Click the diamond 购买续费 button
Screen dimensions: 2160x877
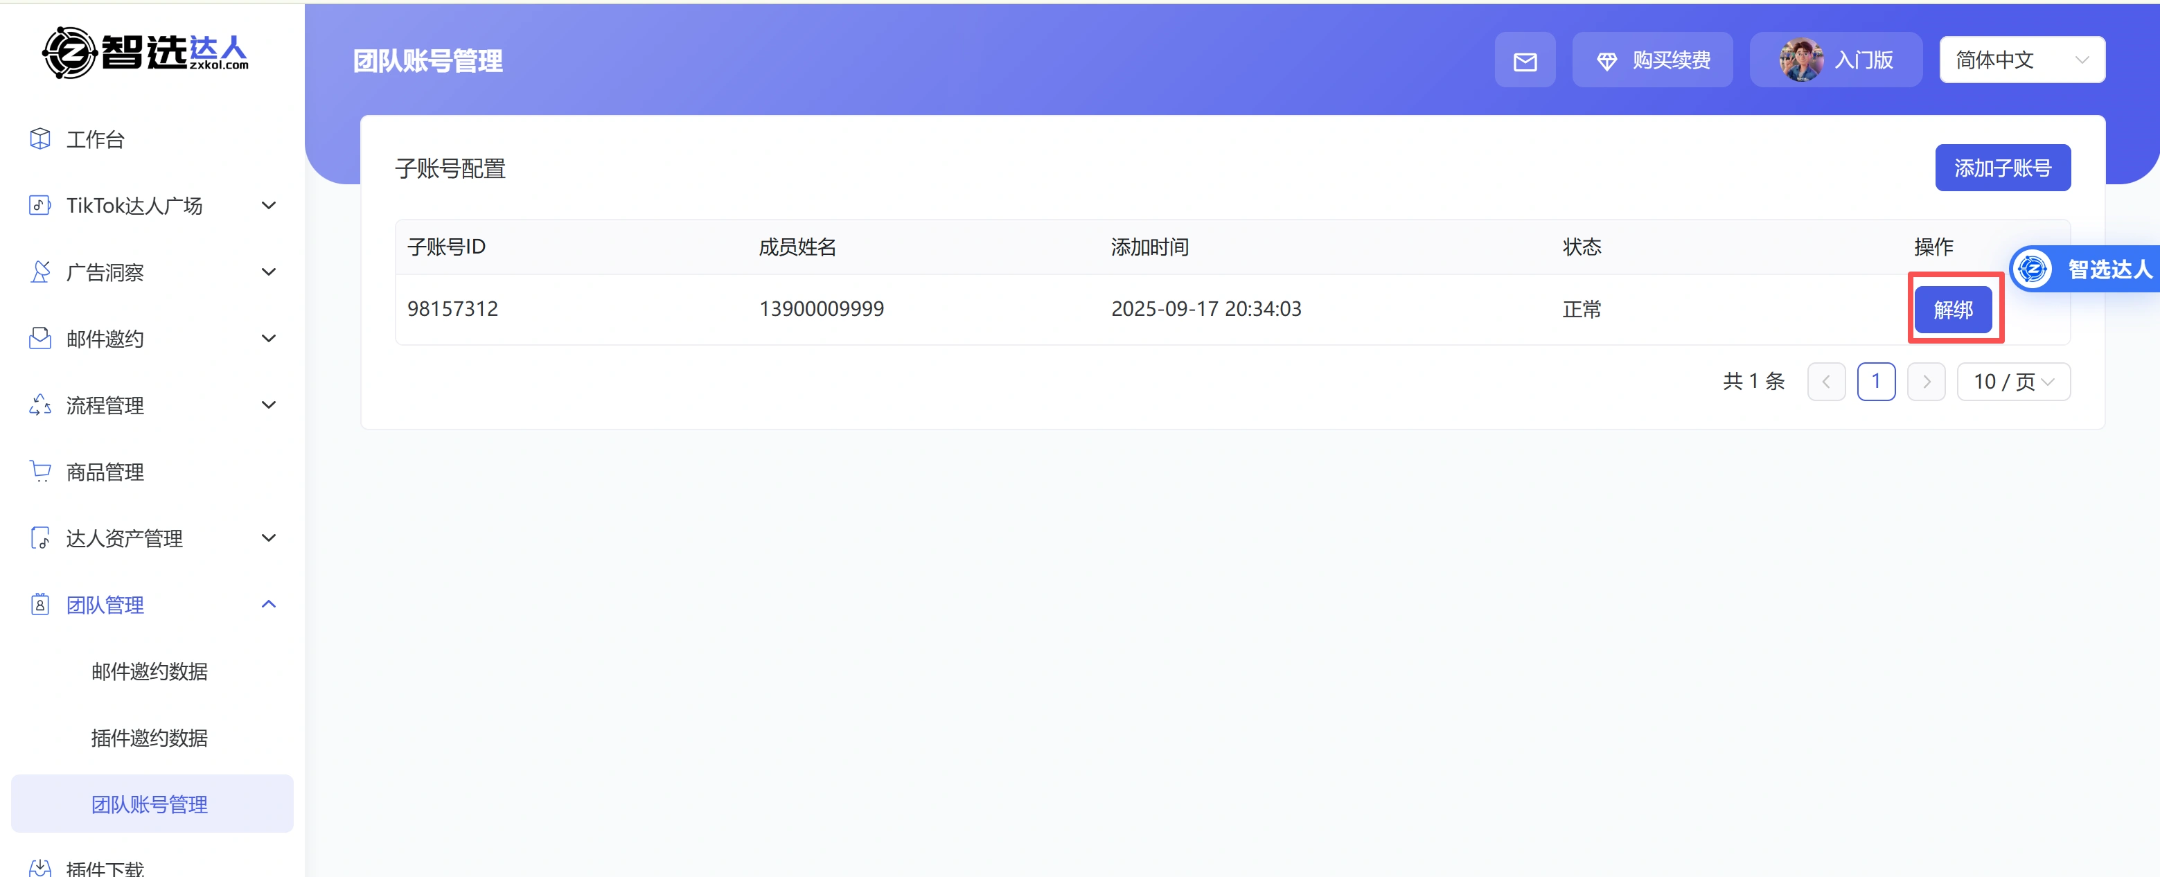pyautogui.click(x=1652, y=60)
